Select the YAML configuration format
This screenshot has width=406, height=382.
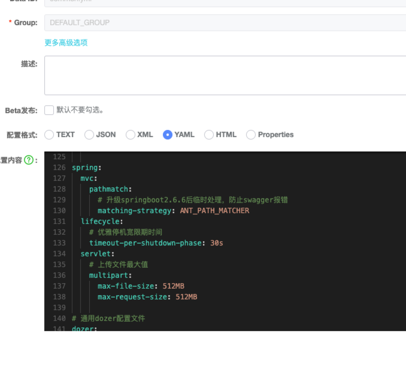[x=168, y=135]
